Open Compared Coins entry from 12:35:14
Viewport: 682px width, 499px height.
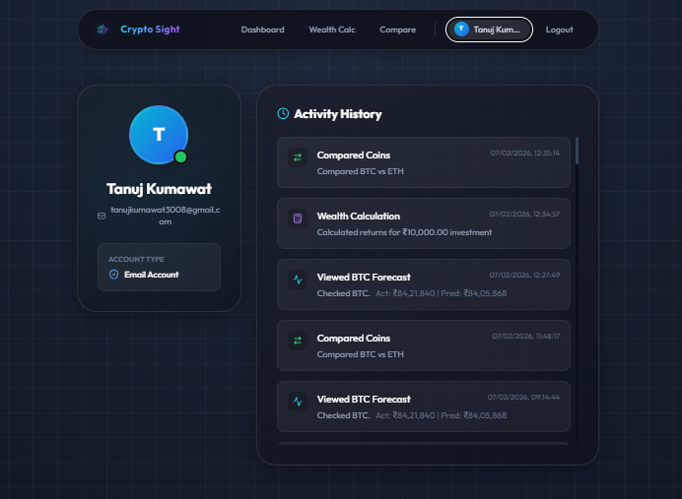[424, 162]
